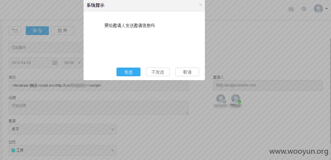Click the 要给邀请人发送邀请信息吗 message text
Viewport: 331px width, 160px height.
(x=129, y=25)
